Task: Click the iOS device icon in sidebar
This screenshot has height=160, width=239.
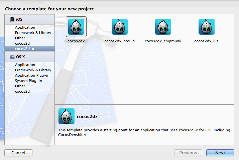Action: tap(12, 19)
